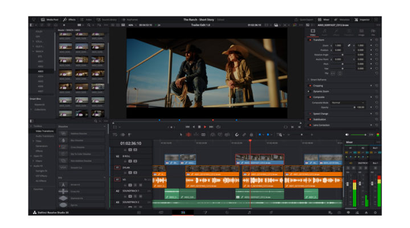Mute audio with the speaker icon
Screen dimensions: 410x228
(x=347, y=135)
